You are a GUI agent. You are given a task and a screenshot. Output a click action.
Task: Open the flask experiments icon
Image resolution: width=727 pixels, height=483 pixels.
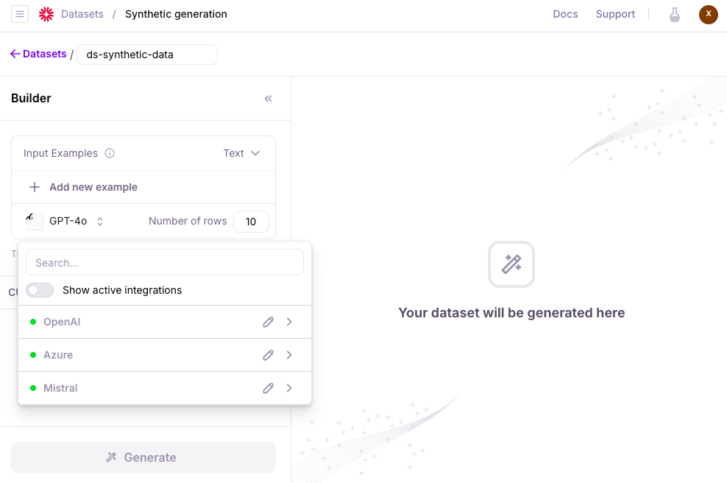[x=675, y=15]
